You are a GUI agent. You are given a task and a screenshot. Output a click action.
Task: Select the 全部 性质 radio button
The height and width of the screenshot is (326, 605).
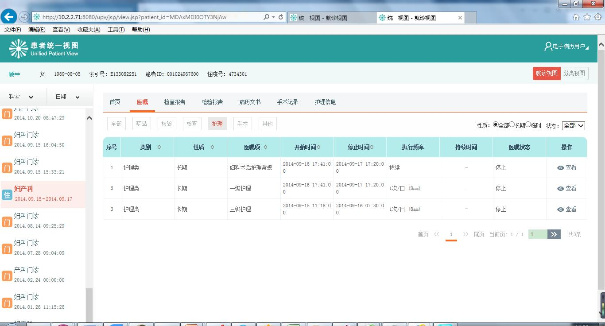pyautogui.click(x=496, y=125)
